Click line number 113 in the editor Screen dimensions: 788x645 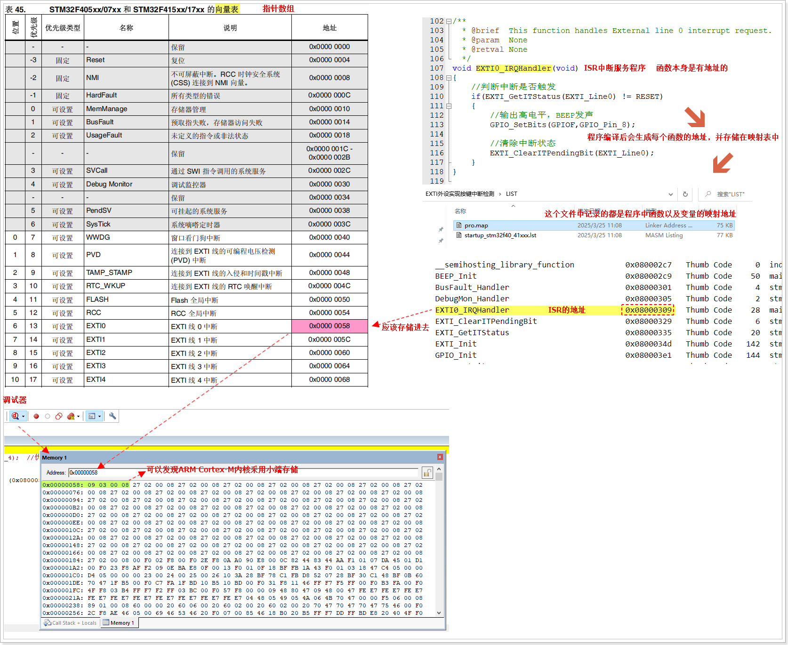pyautogui.click(x=436, y=125)
